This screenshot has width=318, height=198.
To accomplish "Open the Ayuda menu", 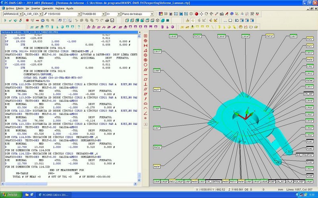I will (70, 8).
